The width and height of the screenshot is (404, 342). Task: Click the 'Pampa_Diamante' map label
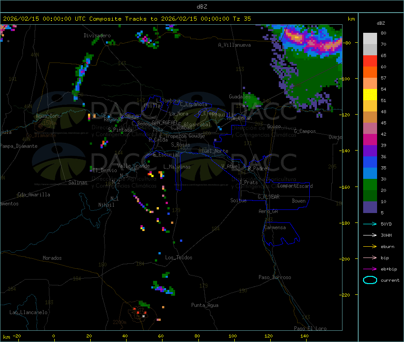tap(19, 146)
